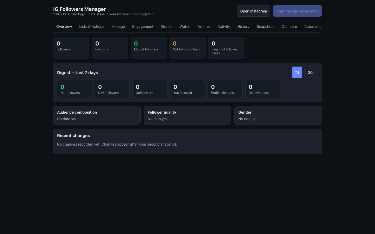Image resolution: width=375 pixels, height=234 pixels.
Task: Click the Audience composition heading
Action: [77, 112]
